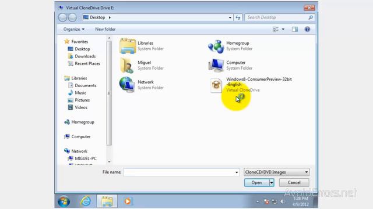Click the Downloads icon in the sidebar
Viewport: 373px width, 209px height.
pyautogui.click(x=70, y=56)
